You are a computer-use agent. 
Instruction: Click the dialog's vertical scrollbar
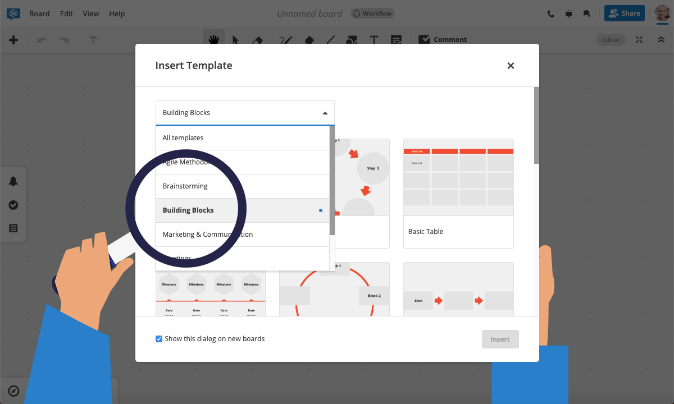536,126
